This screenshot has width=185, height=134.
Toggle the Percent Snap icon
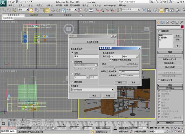107,10
